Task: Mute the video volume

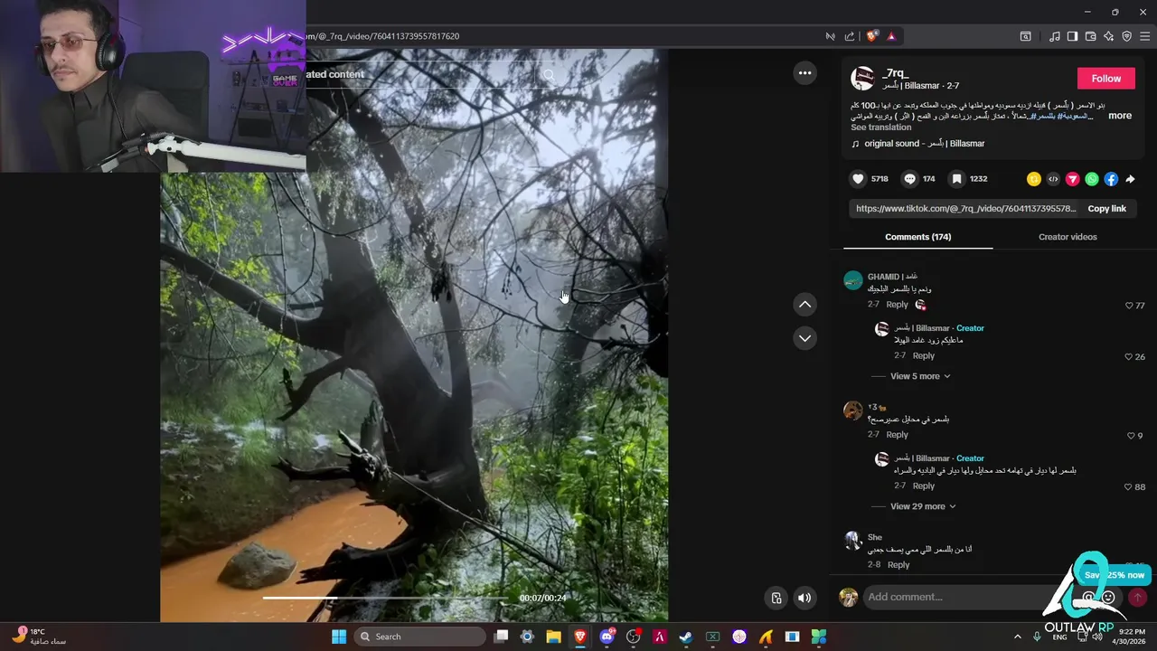Action: click(804, 598)
